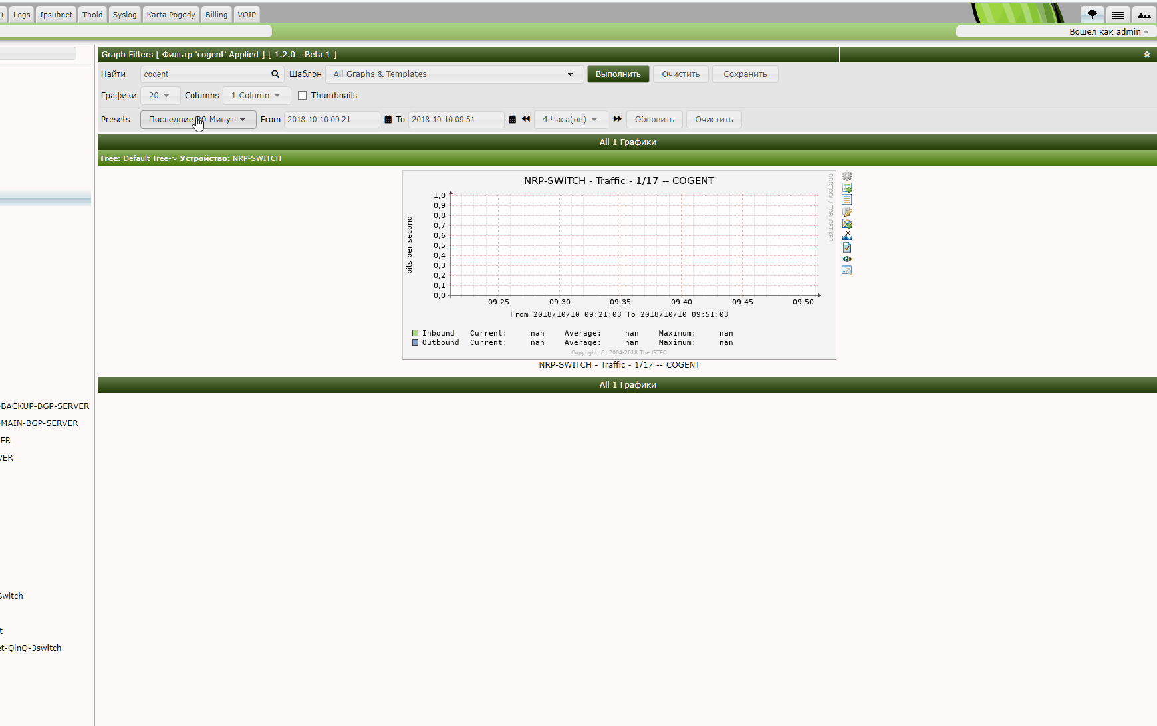
Task: Export the COGENT graph data to CSV
Action: 847,188
